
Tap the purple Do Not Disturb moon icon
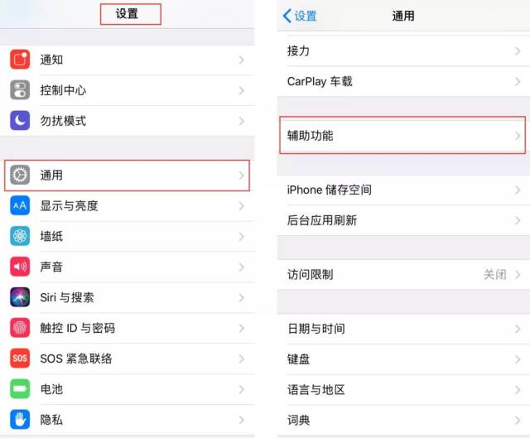click(20, 121)
